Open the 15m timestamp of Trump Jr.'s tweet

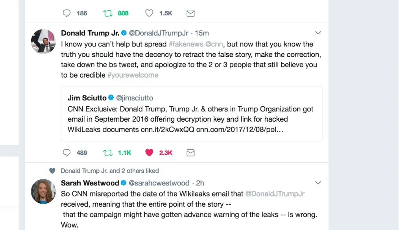tap(202, 33)
